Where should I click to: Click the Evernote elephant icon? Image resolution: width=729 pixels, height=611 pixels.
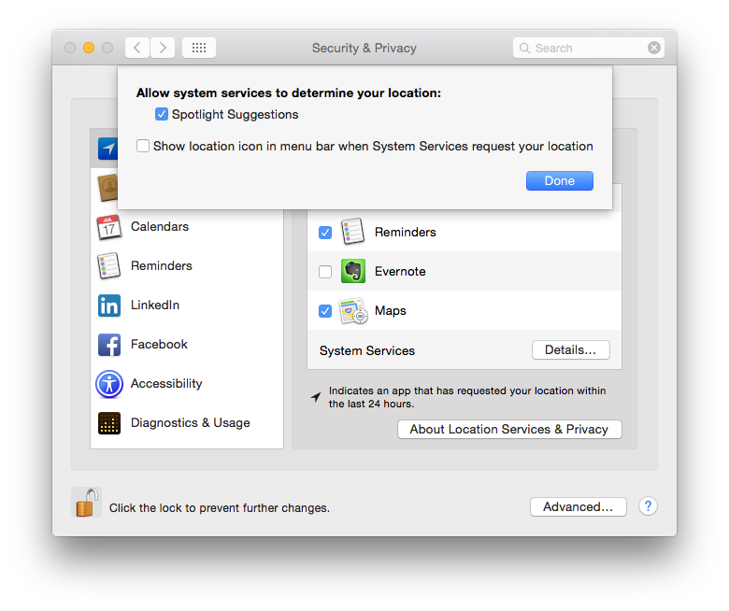click(353, 271)
